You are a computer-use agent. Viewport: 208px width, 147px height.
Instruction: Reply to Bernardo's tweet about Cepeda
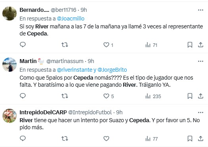(23, 45)
